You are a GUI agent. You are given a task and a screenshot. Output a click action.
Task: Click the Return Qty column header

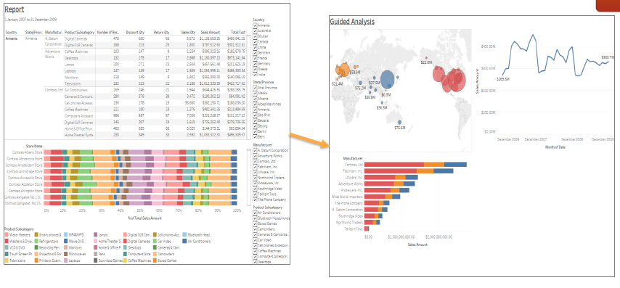[x=162, y=33]
